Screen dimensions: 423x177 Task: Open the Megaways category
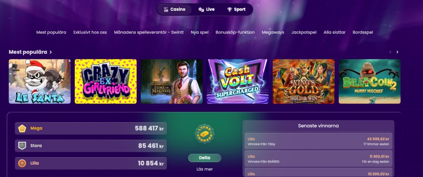273,32
